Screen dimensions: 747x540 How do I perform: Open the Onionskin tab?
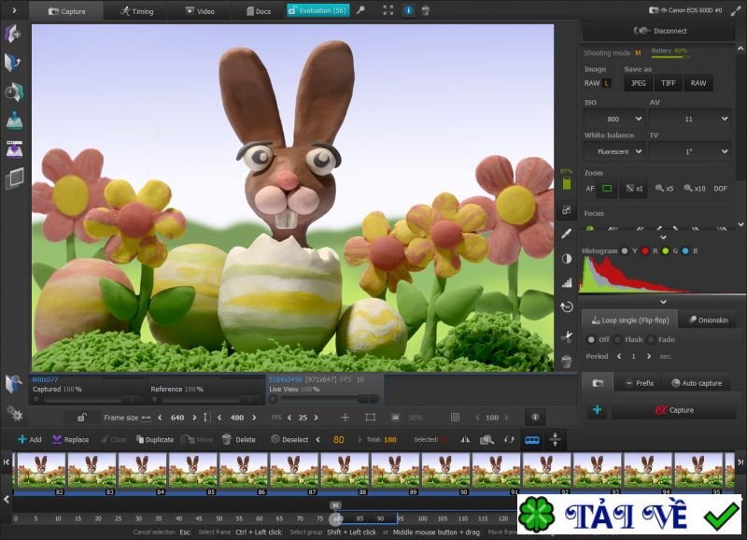708,320
